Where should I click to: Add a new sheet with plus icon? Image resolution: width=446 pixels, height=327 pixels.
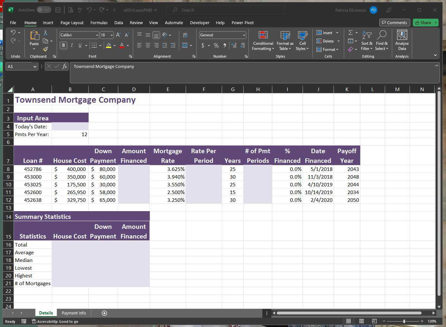tap(104, 313)
